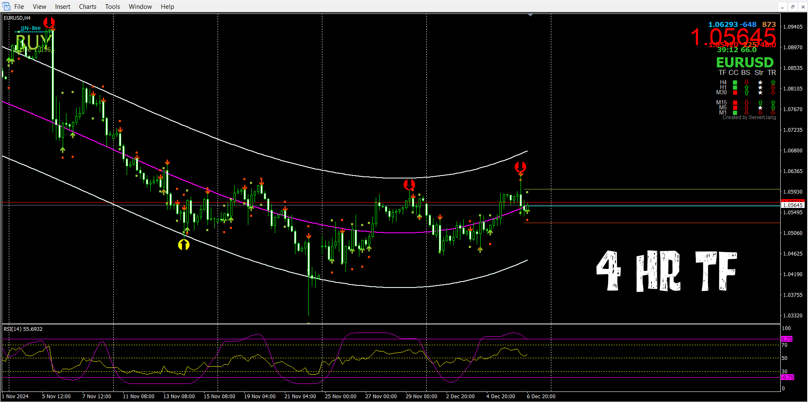808x402 pixels.
Task: Select the yellow buy-signal circle near 13 Nov
Action: pyautogui.click(x=183, y=245)
